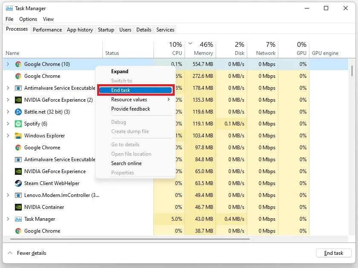Click the Google Chrome (10) process icon

[18, 64]
